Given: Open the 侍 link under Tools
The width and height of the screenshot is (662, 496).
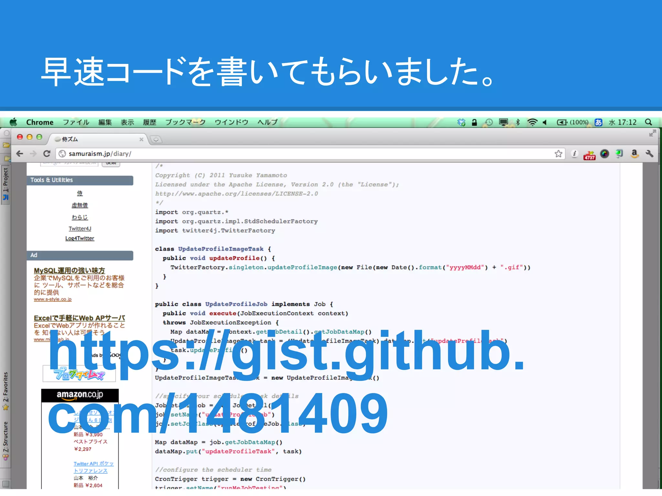Looking at the screenshot, I should coord(80,193).
